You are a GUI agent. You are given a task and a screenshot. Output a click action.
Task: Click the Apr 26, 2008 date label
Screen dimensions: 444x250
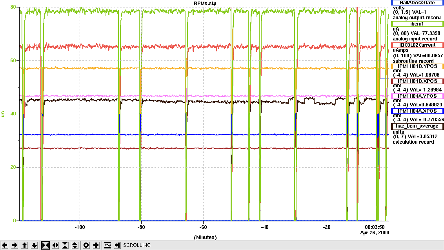(x=375, y=233)
